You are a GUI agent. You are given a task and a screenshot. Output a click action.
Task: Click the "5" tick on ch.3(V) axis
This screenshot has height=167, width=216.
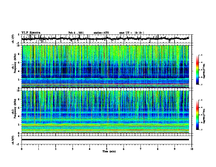(19, 136)
